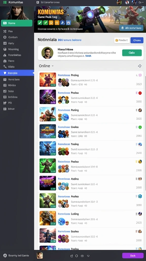Open the Poods-1 dropdown button

pos(122,40)
